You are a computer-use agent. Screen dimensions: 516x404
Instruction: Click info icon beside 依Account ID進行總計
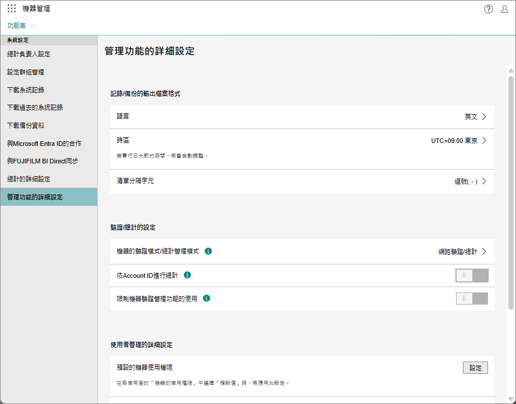tap(188, 275)
